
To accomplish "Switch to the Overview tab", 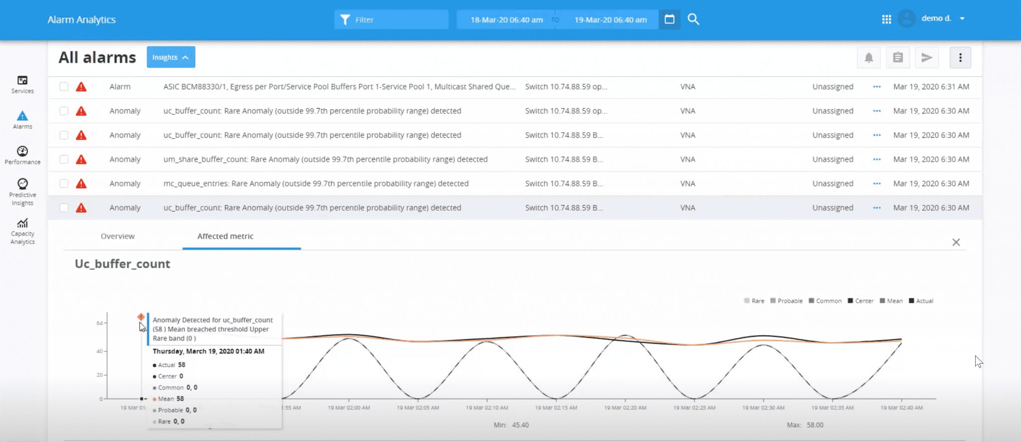I will click(x=118, y=236).
